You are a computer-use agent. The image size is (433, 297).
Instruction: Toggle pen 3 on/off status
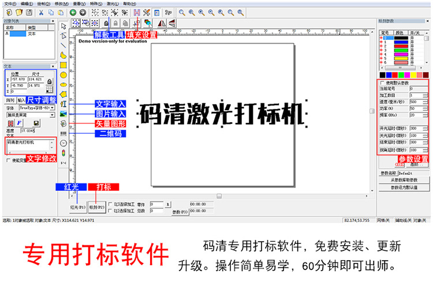412,50
